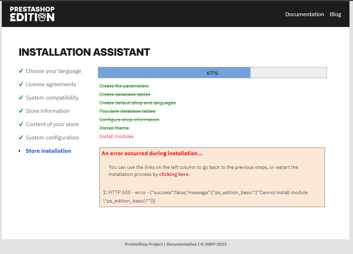Click checkmark beside Choose your language
The image size is (353, 254).
tap(21, 71)
